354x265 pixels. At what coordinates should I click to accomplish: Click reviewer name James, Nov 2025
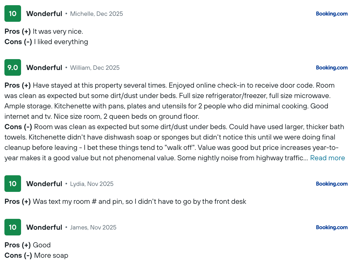point(93,227)
